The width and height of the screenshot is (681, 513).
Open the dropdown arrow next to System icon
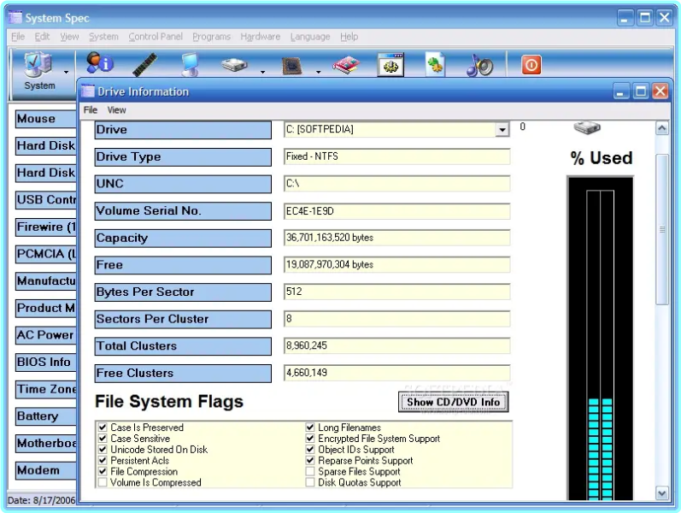[66, 73]
